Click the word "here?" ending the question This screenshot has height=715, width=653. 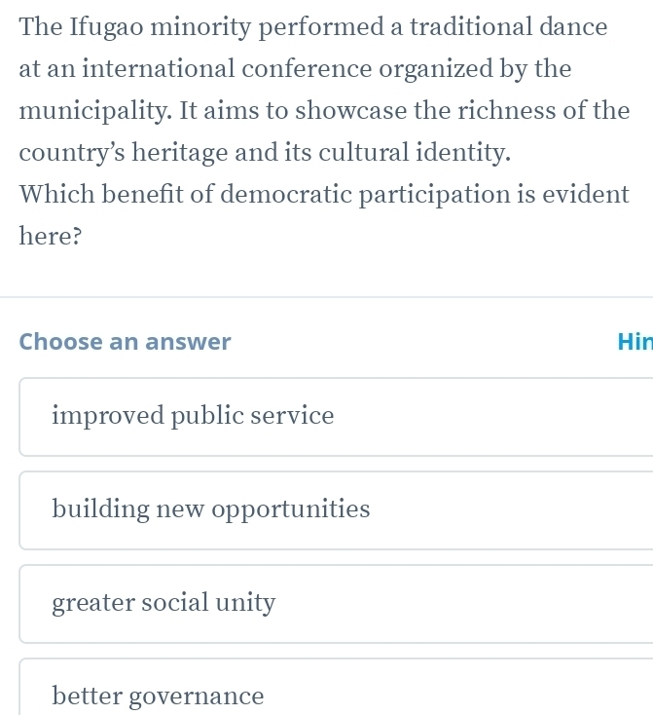[x=49, y=237]
